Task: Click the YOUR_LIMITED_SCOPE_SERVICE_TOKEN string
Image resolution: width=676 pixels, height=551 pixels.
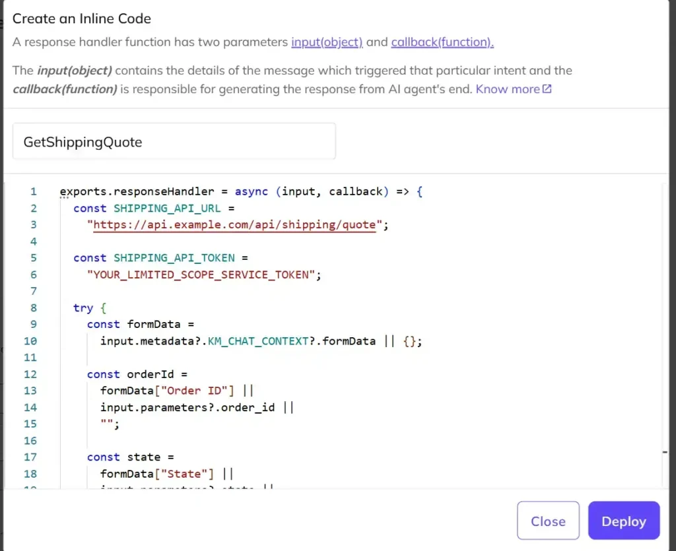Action: 201,275
